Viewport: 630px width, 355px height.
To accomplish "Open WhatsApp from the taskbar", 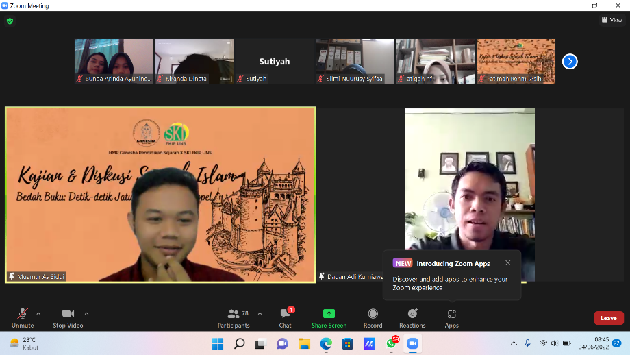I will 391,343.
